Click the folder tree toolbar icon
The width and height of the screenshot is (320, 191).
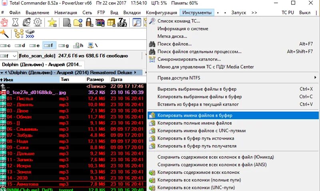pos(18,33)
